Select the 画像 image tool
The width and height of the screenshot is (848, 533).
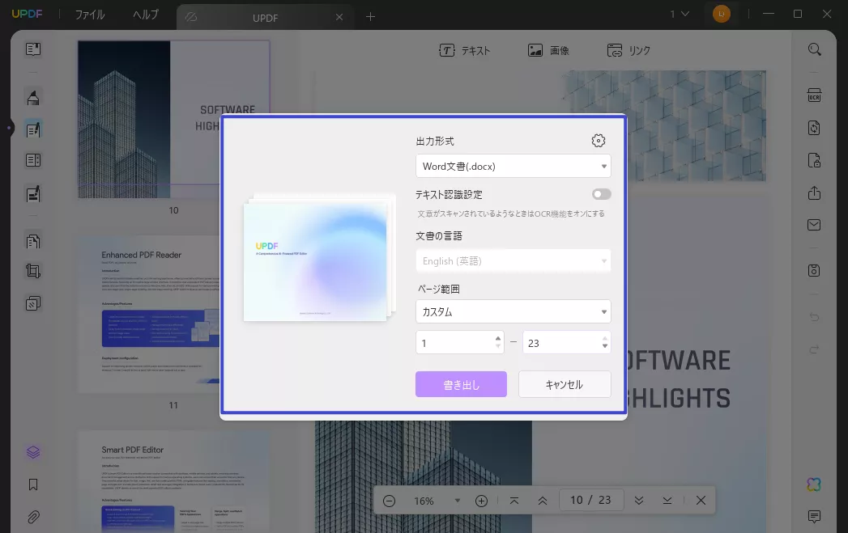point(548,51)
